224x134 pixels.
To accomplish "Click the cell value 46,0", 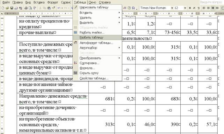I will tap(149, 125).
